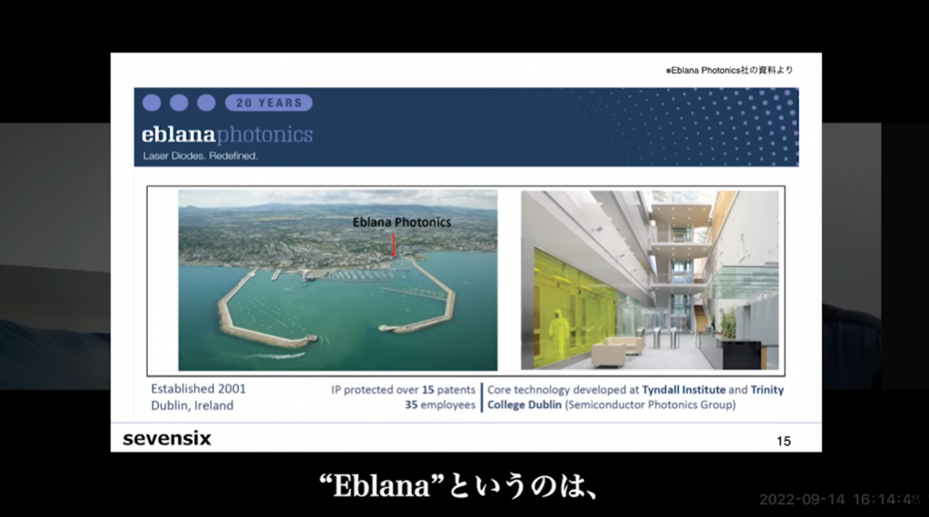This screenshot has height=517, width=929.
Task: Click the eblana photonics logo
Action: click(227, 134)
